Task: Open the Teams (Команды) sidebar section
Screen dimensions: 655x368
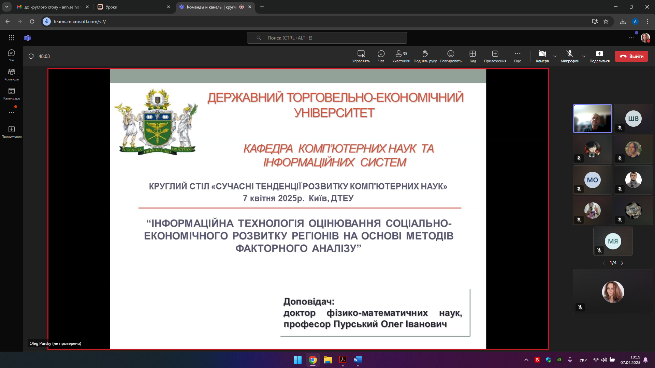Action: pyautogui.click(x=12, y=74)
